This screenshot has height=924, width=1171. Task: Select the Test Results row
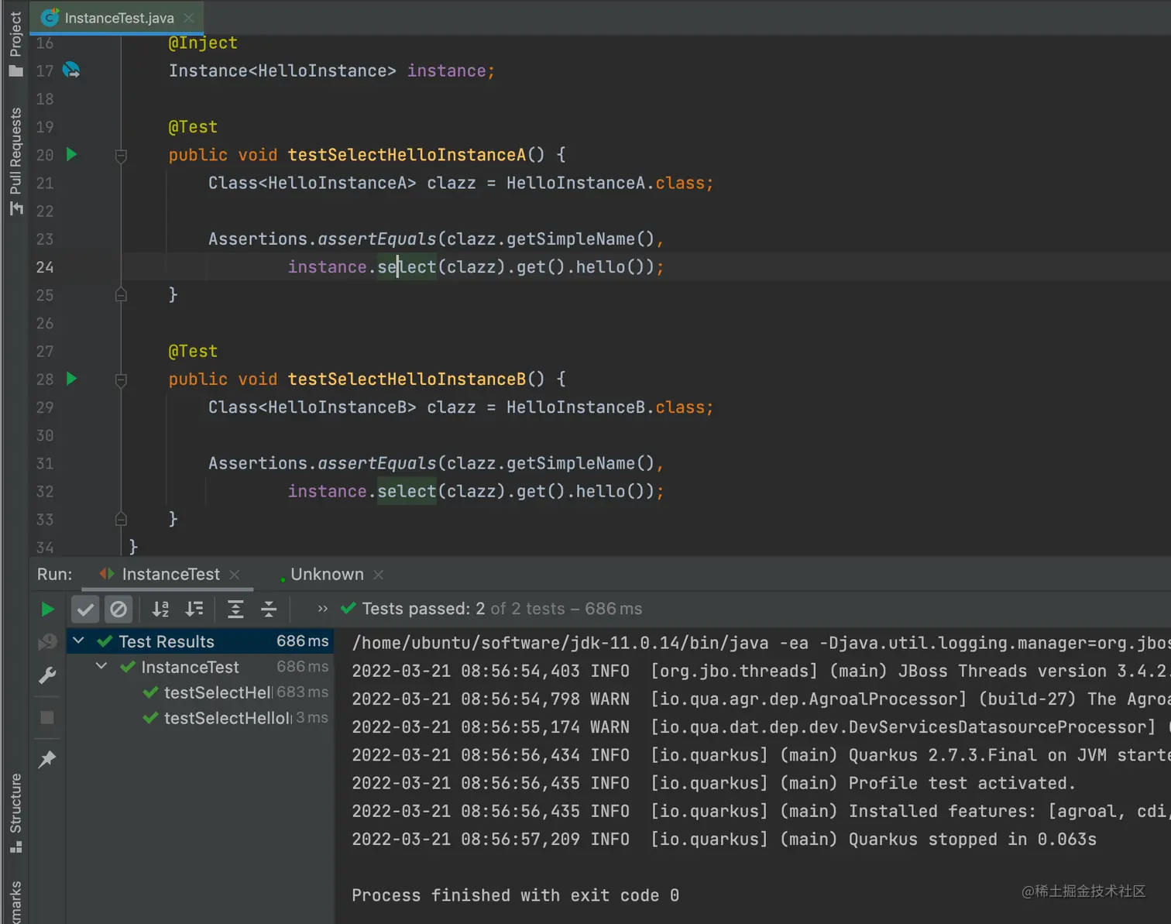click(x=200, y=641)
